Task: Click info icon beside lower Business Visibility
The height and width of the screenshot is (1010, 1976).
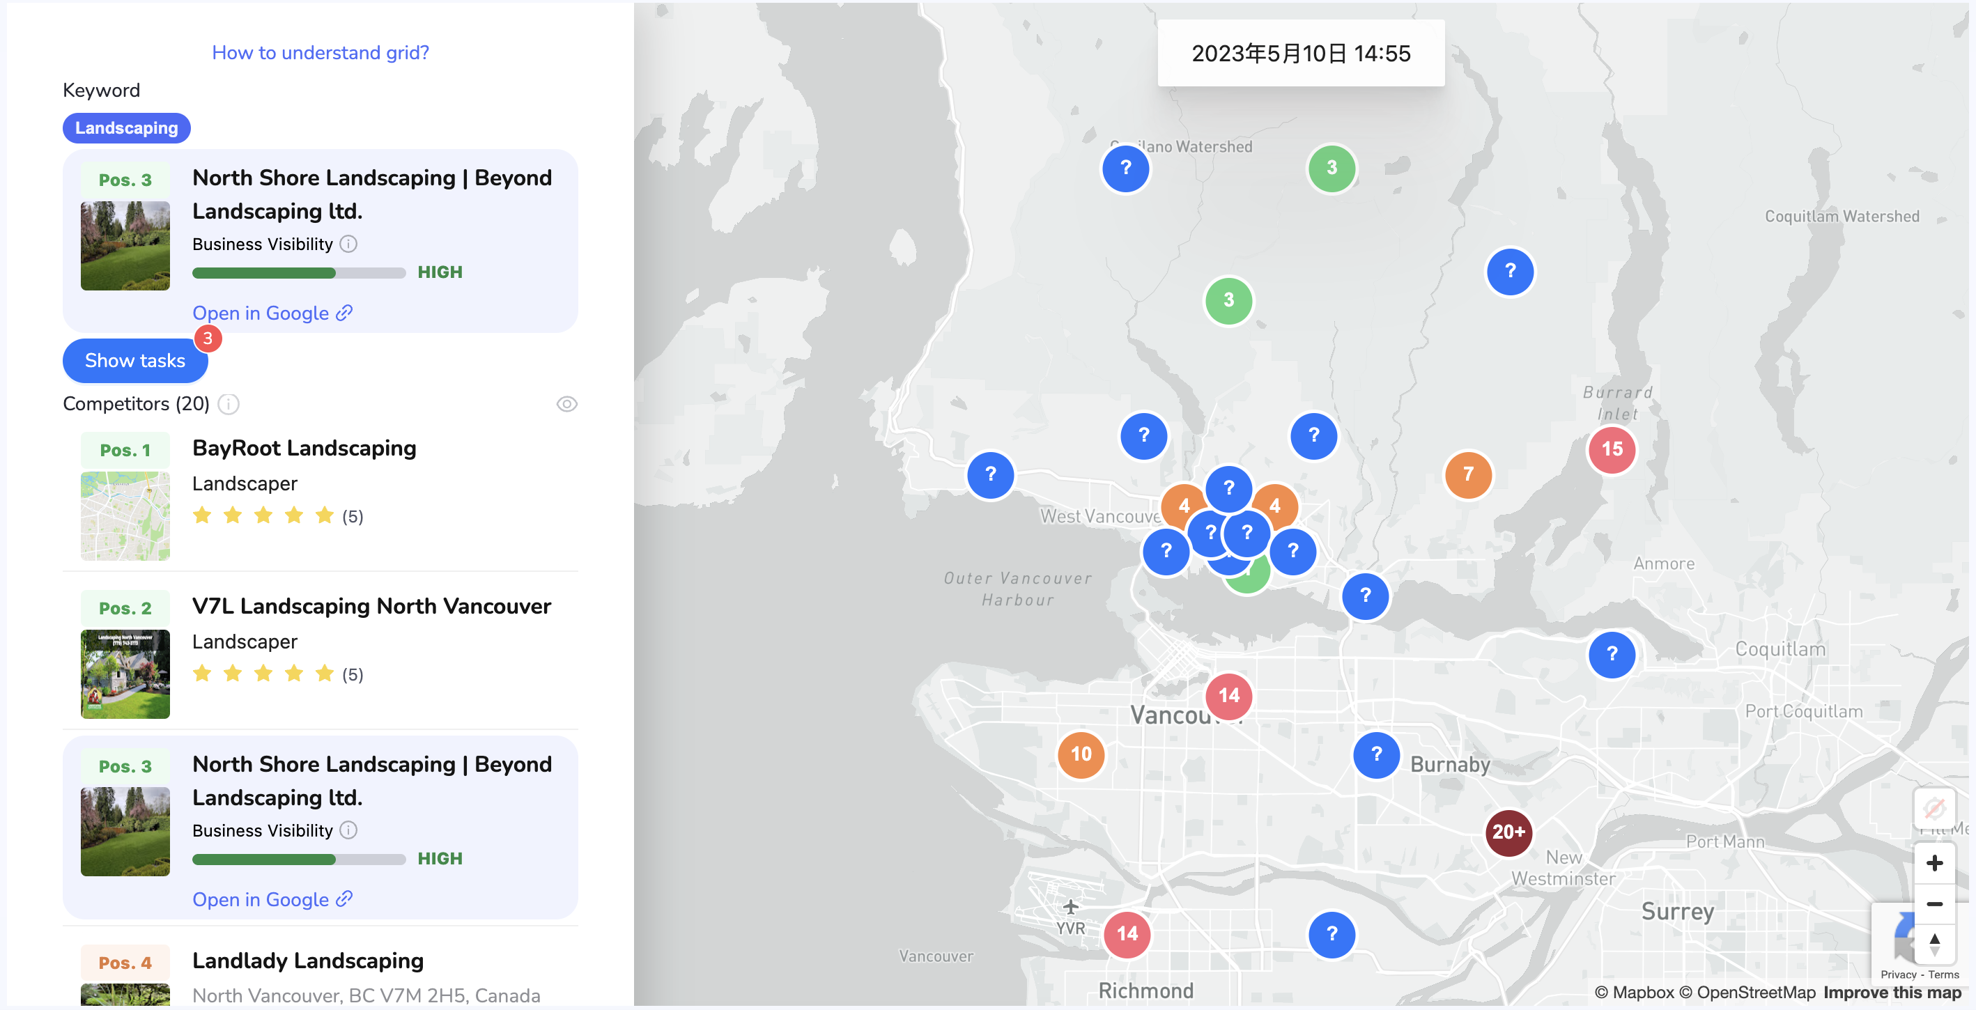Action: click(348, 830)
